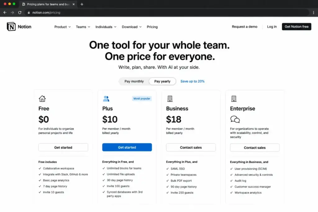Click Integrate with Slack, GitHub & more
Viewport: 318px width, 212px height.
click(x=65, y=174)
